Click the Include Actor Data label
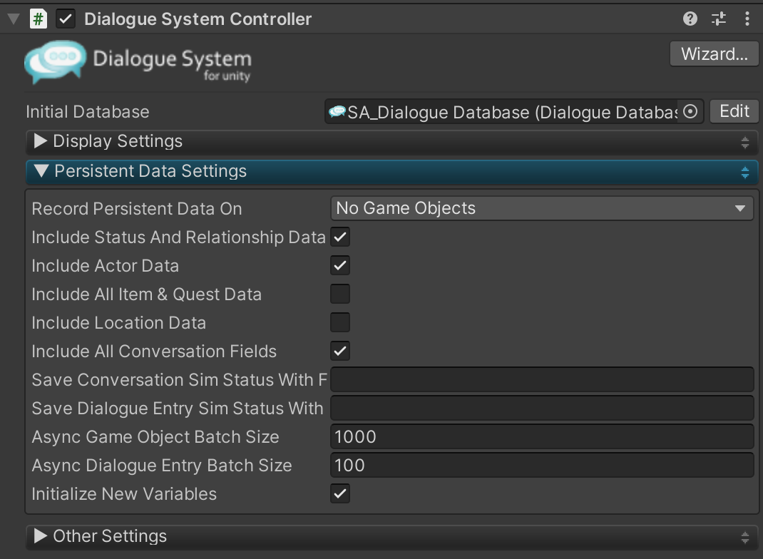This screenshot has height=559, width=763. [105, 266]
